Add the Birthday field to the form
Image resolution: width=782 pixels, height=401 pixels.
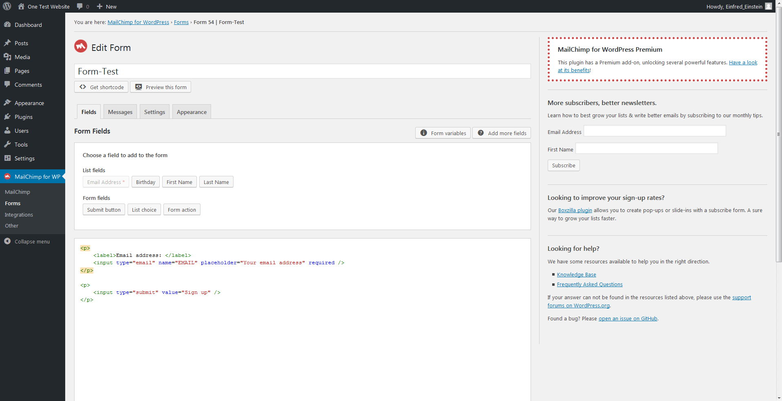(145, 182)
